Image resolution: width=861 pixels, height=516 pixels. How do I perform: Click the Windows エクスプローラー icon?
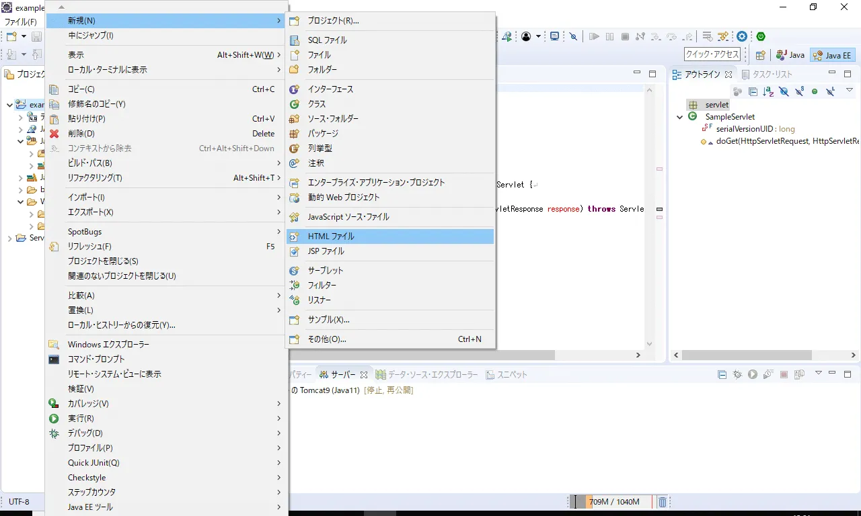(x=54, y=345)
